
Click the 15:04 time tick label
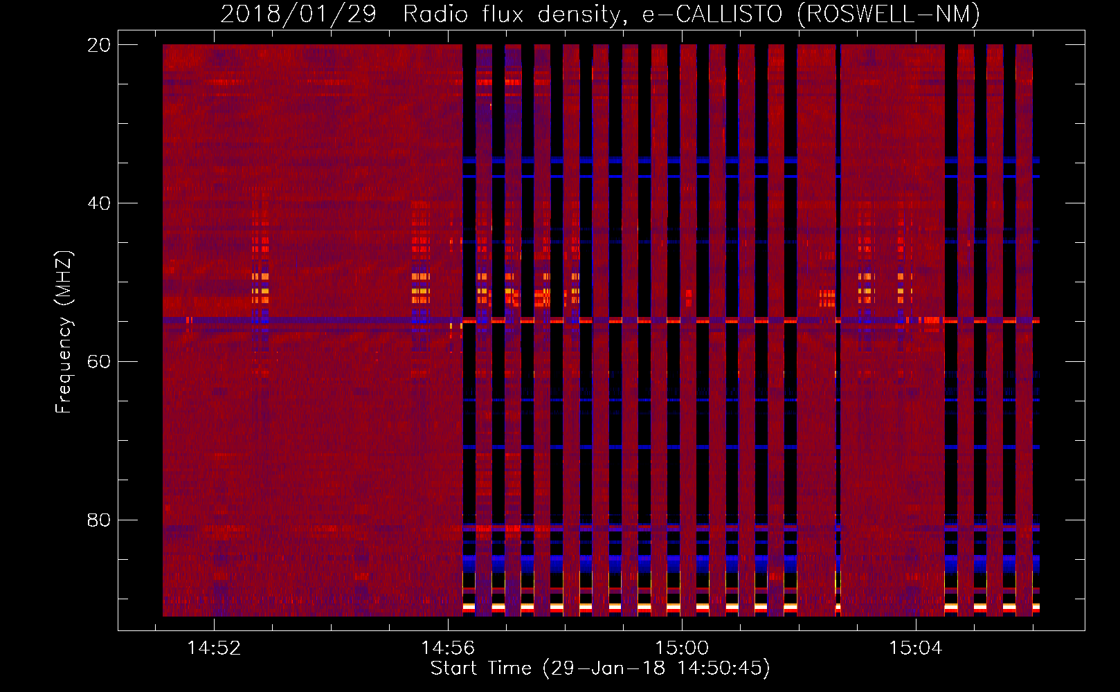click(916, 648)
